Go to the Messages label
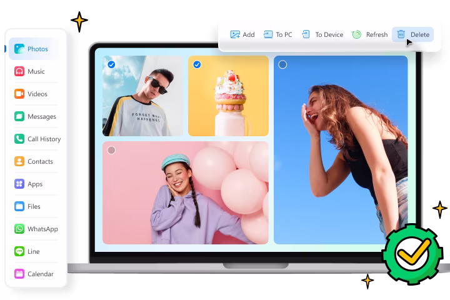450x300 pixels. [x=42, y=116]
